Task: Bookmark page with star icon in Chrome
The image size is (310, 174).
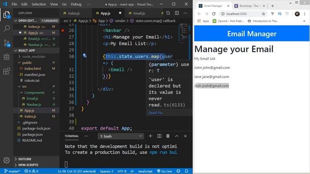Action: pyautogui.click(x=263, y=14)
